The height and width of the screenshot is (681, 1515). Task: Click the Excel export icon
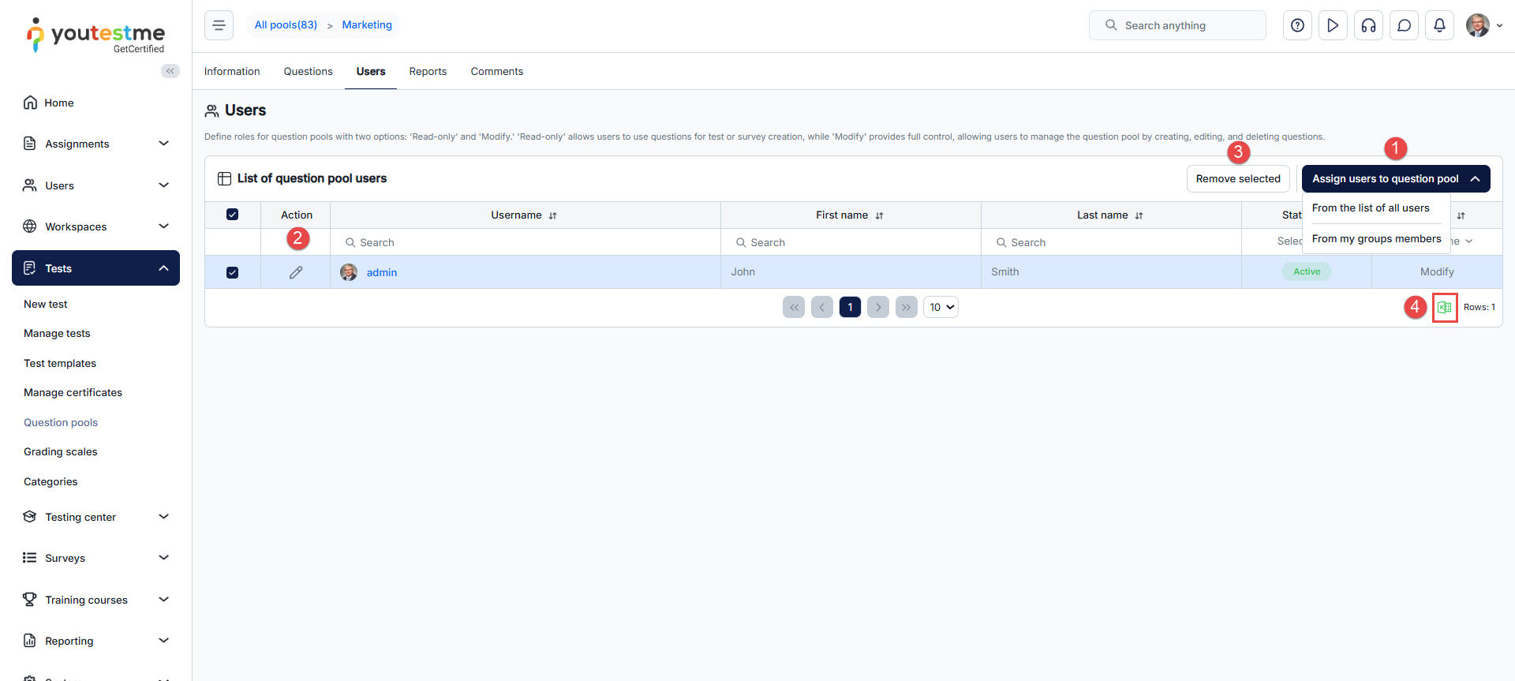coord(1444,308)
